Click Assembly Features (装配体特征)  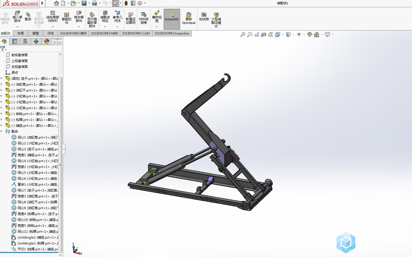[105, 17]
